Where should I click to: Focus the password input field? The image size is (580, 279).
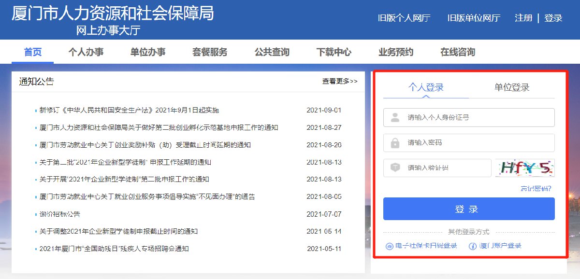click(478, 143)
